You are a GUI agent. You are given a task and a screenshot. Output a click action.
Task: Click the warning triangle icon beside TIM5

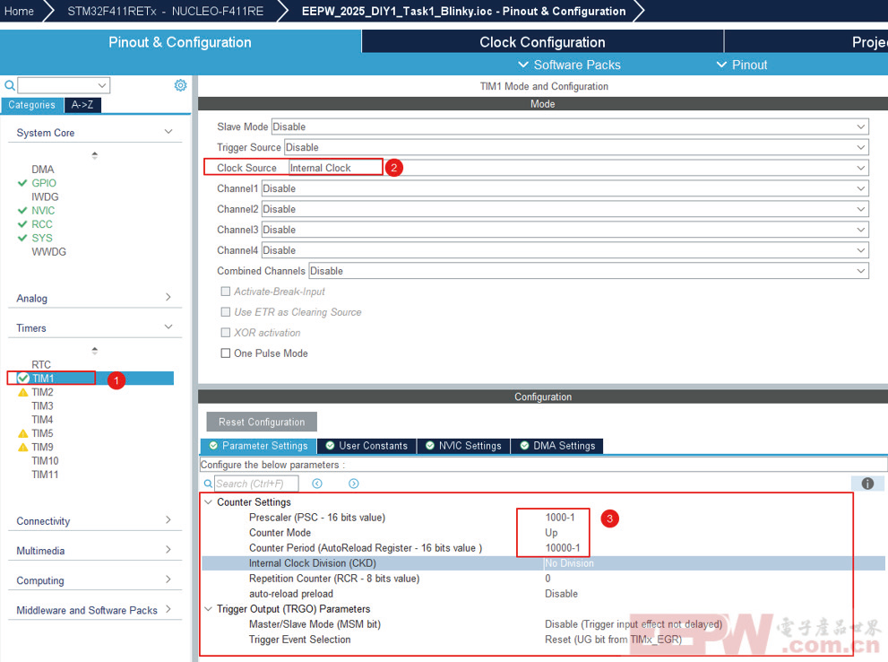pyautogui.click(x=22, y=433)
